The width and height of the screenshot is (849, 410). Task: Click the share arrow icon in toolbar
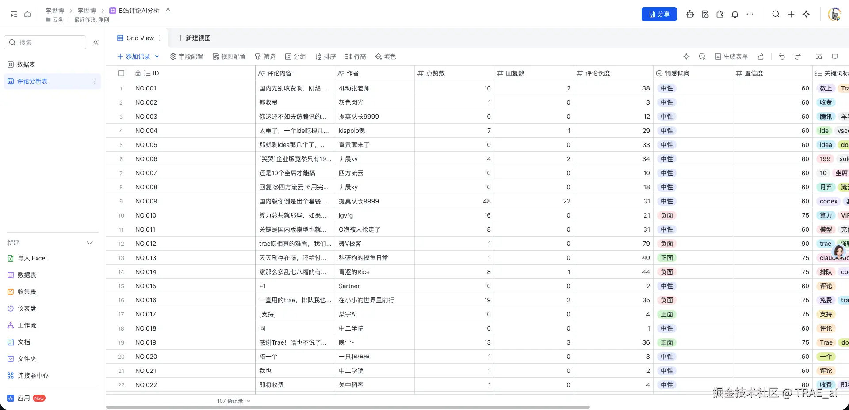tap(761, 56)
